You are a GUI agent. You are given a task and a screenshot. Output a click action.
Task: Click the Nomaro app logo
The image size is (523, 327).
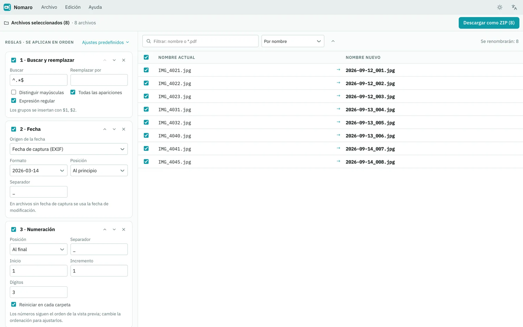7,7
